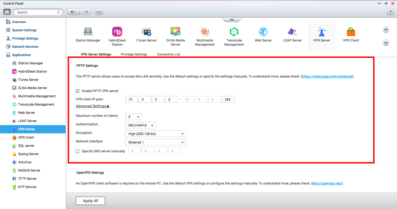Viewport: 397px width, 209px height.
Task: Open the DLNA Media Server icon
Action: [175, 32]
